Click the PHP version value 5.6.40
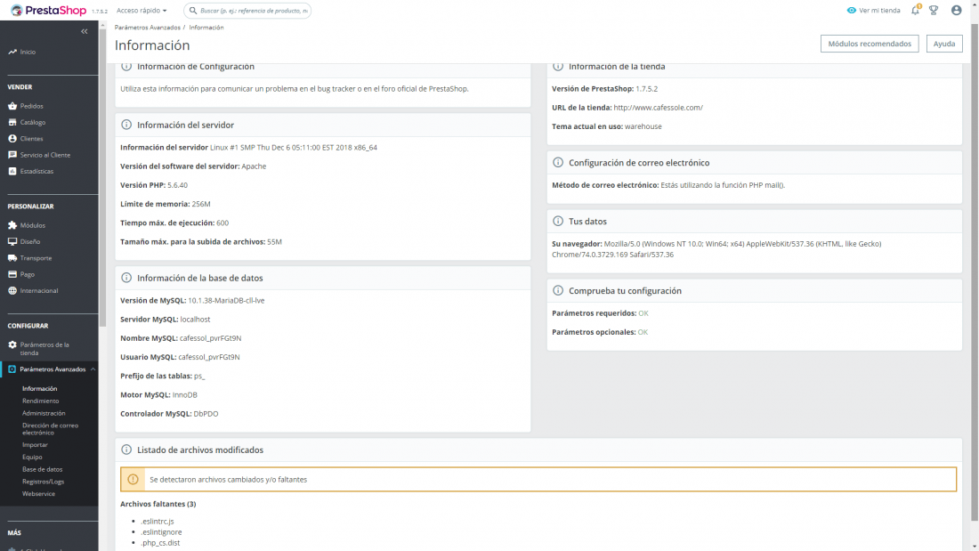The width and height of the screenshot is (979, 551). coord(177,185)
